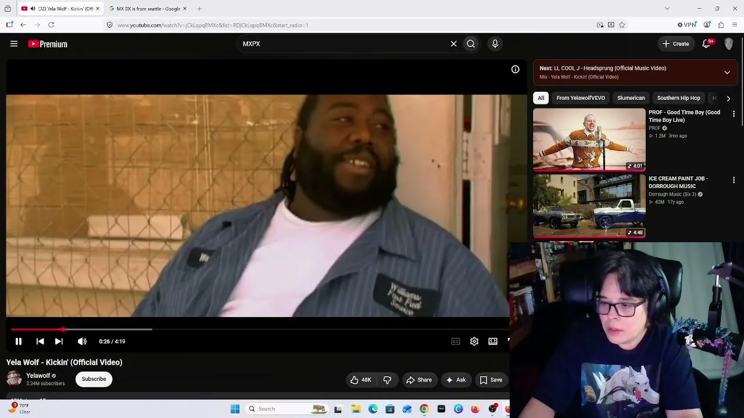The width and height of the screenshot is (744, 418).
Task: Subscribe to the Yelawolf channel
Action: click(94, 379)
